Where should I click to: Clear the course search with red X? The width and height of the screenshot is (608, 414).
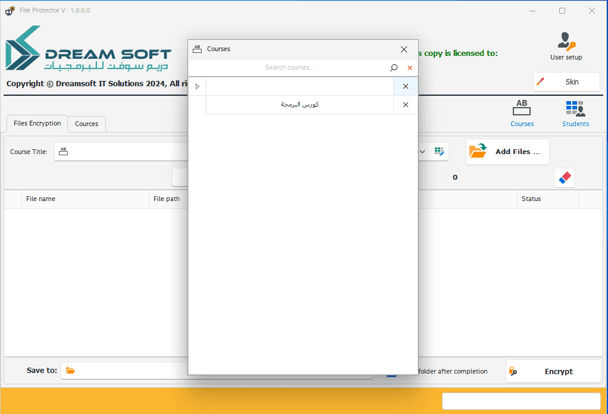[x=409, y=68]
